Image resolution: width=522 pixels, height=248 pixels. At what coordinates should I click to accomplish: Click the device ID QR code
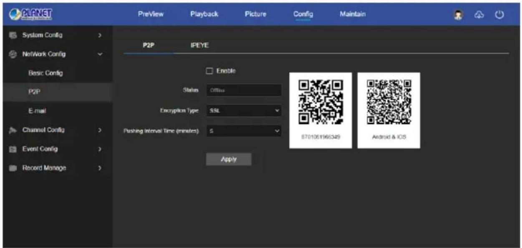(x=321, y=103)
